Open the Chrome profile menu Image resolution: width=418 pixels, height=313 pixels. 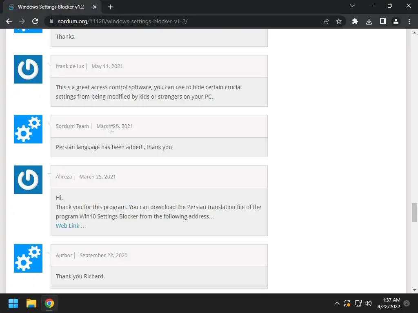[396, 21]
